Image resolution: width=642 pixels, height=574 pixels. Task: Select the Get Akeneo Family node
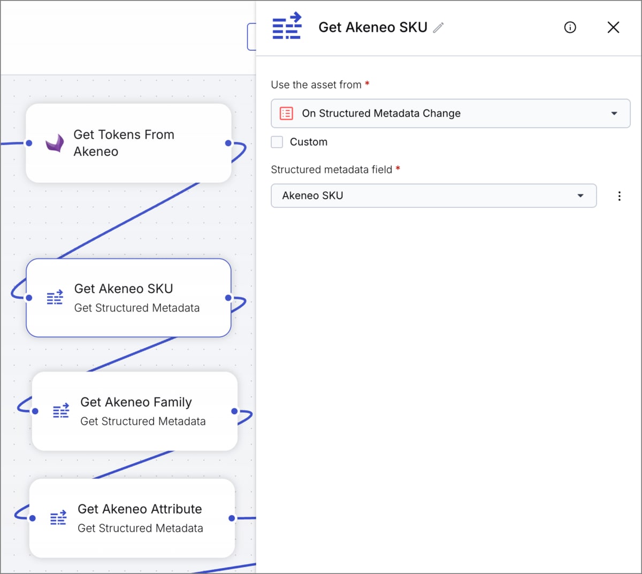coord(134,411)
